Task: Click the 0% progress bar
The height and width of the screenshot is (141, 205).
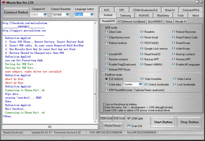Action: coord(50,127)
